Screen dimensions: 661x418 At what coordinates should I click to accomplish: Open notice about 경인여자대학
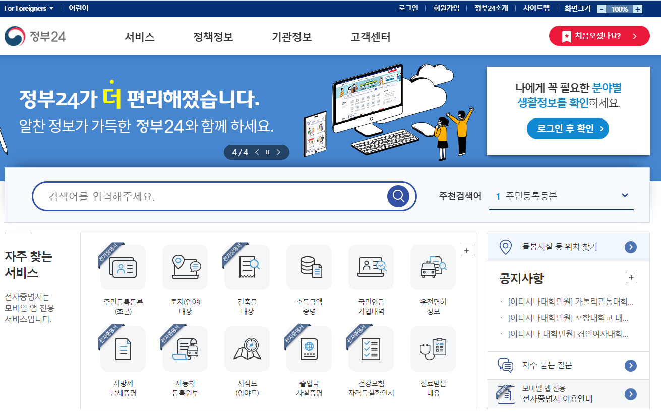[568, 334]
